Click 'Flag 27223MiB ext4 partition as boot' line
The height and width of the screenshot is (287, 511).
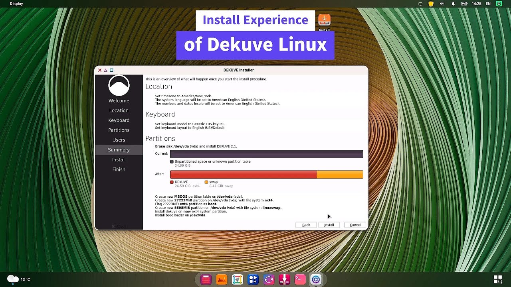pos(186,204)
